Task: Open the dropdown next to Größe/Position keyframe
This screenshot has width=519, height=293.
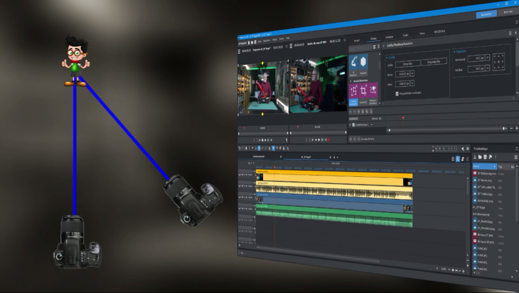Action: coord(372,125)
